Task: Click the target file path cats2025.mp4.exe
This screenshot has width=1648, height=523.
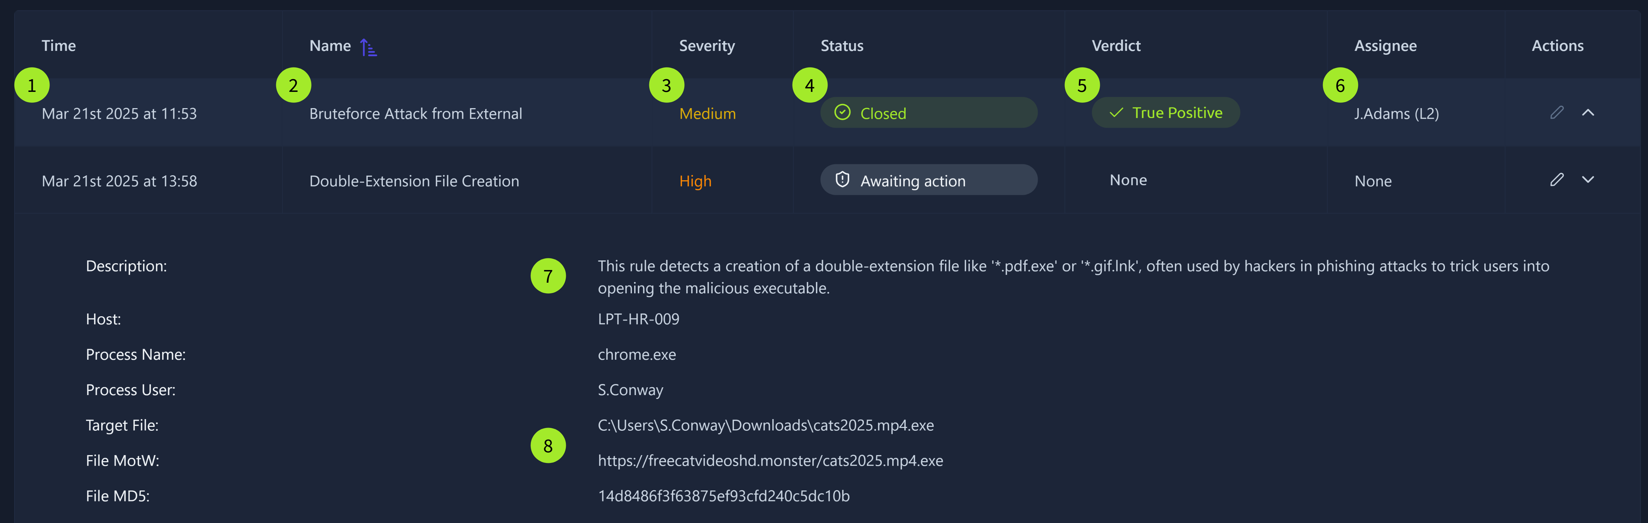Action: [766, 425]
